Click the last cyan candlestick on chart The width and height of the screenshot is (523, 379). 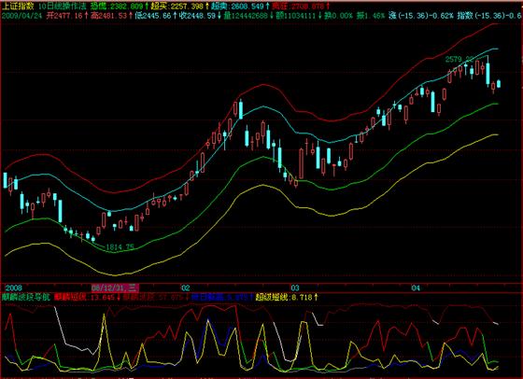tap(499, 83)
